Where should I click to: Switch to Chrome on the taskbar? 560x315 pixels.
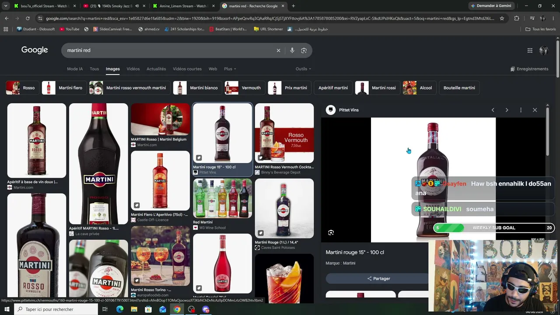[x=177, y=309]
